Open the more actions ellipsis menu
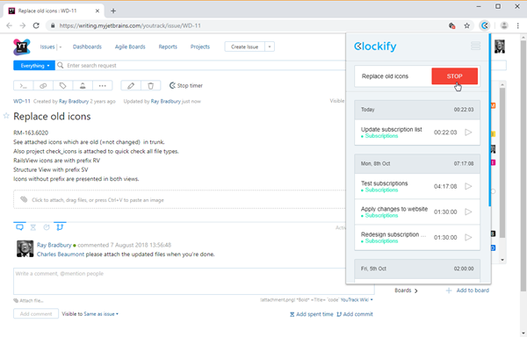 103,86
